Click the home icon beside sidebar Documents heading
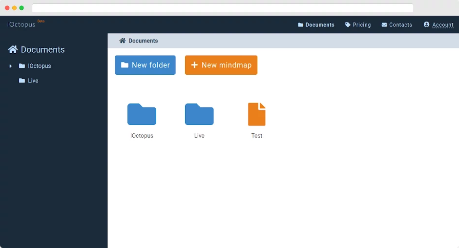This screenshot has width=459, height=248. [x=13, y=49]
